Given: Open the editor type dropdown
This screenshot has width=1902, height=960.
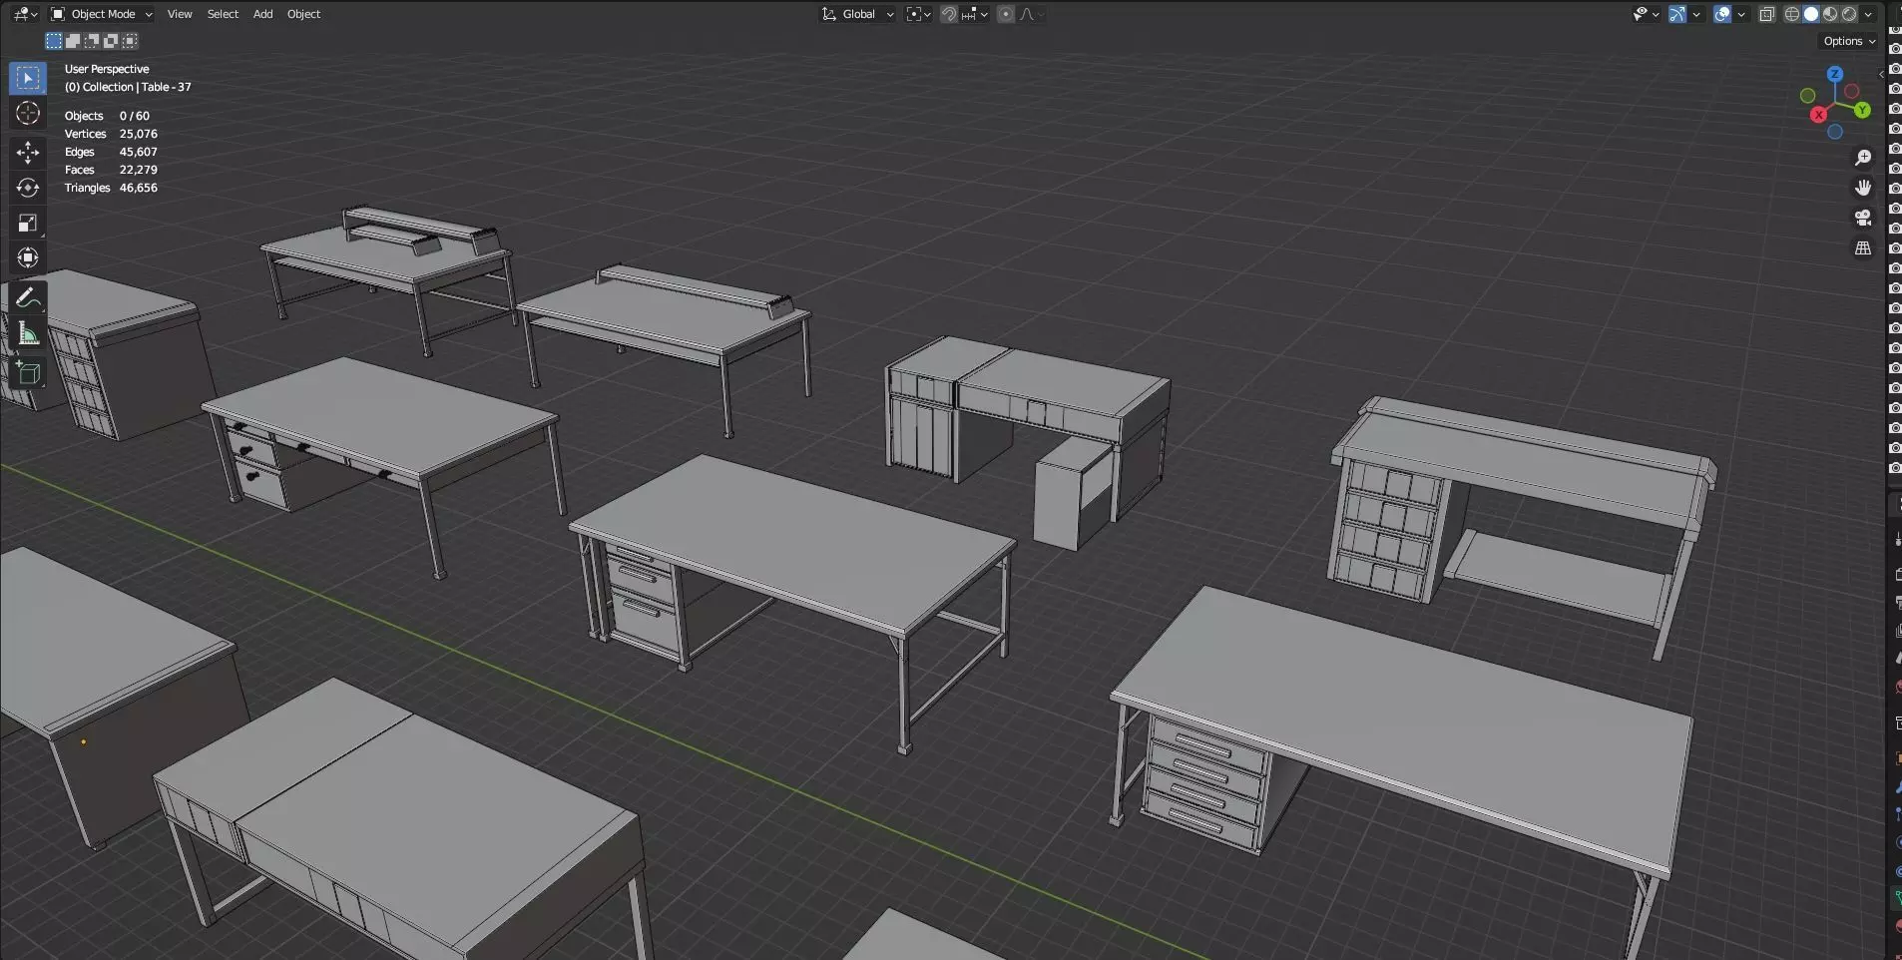Looking at the screenshot, I should point(25,14).
